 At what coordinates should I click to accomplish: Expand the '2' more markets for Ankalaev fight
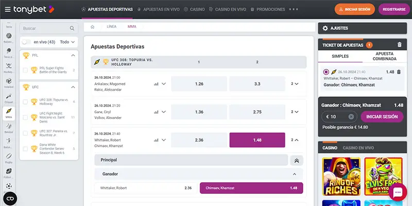click(295, 84)
